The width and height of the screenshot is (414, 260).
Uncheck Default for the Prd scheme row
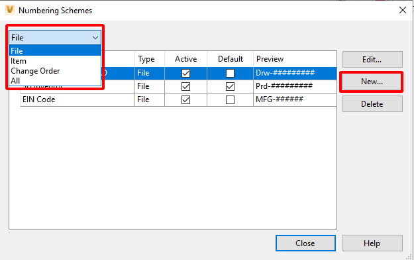[x=230, y=86]
